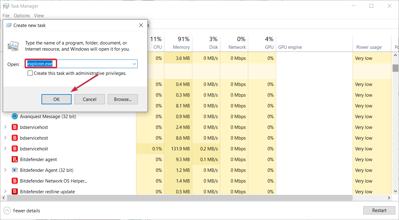Open the Options menu

[x=22, y=16]
